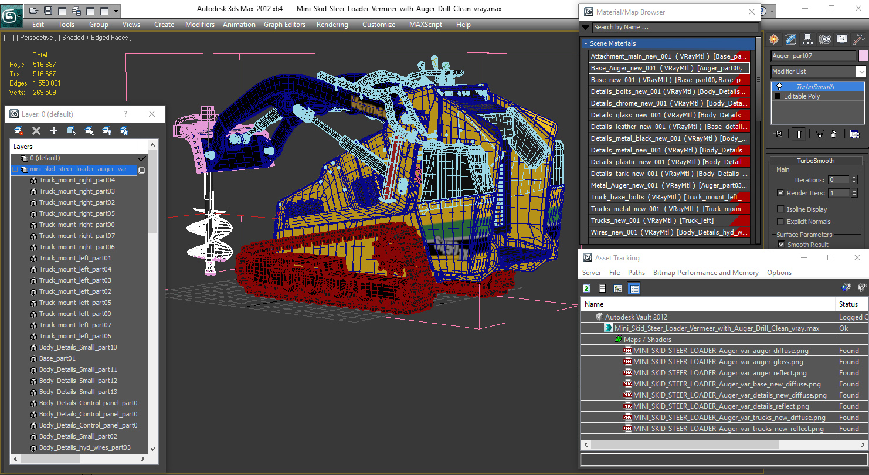Toggle mini_skid_steer_loader_auger_var layer current box
This screenshot has width=869, height=475.
[x=141, y=170]
